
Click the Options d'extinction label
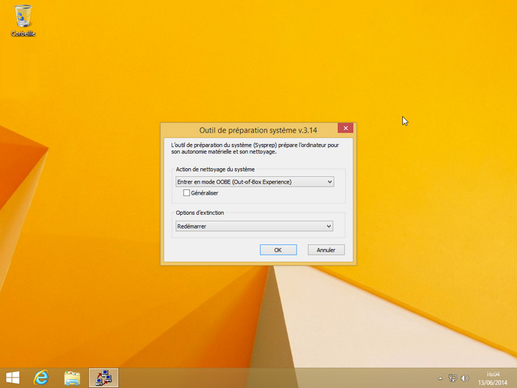200,213
